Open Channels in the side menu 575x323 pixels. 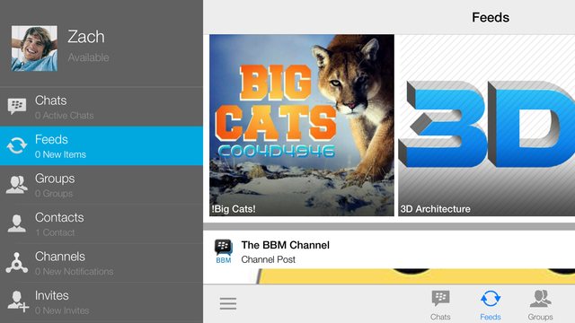[x=102, y=263]
